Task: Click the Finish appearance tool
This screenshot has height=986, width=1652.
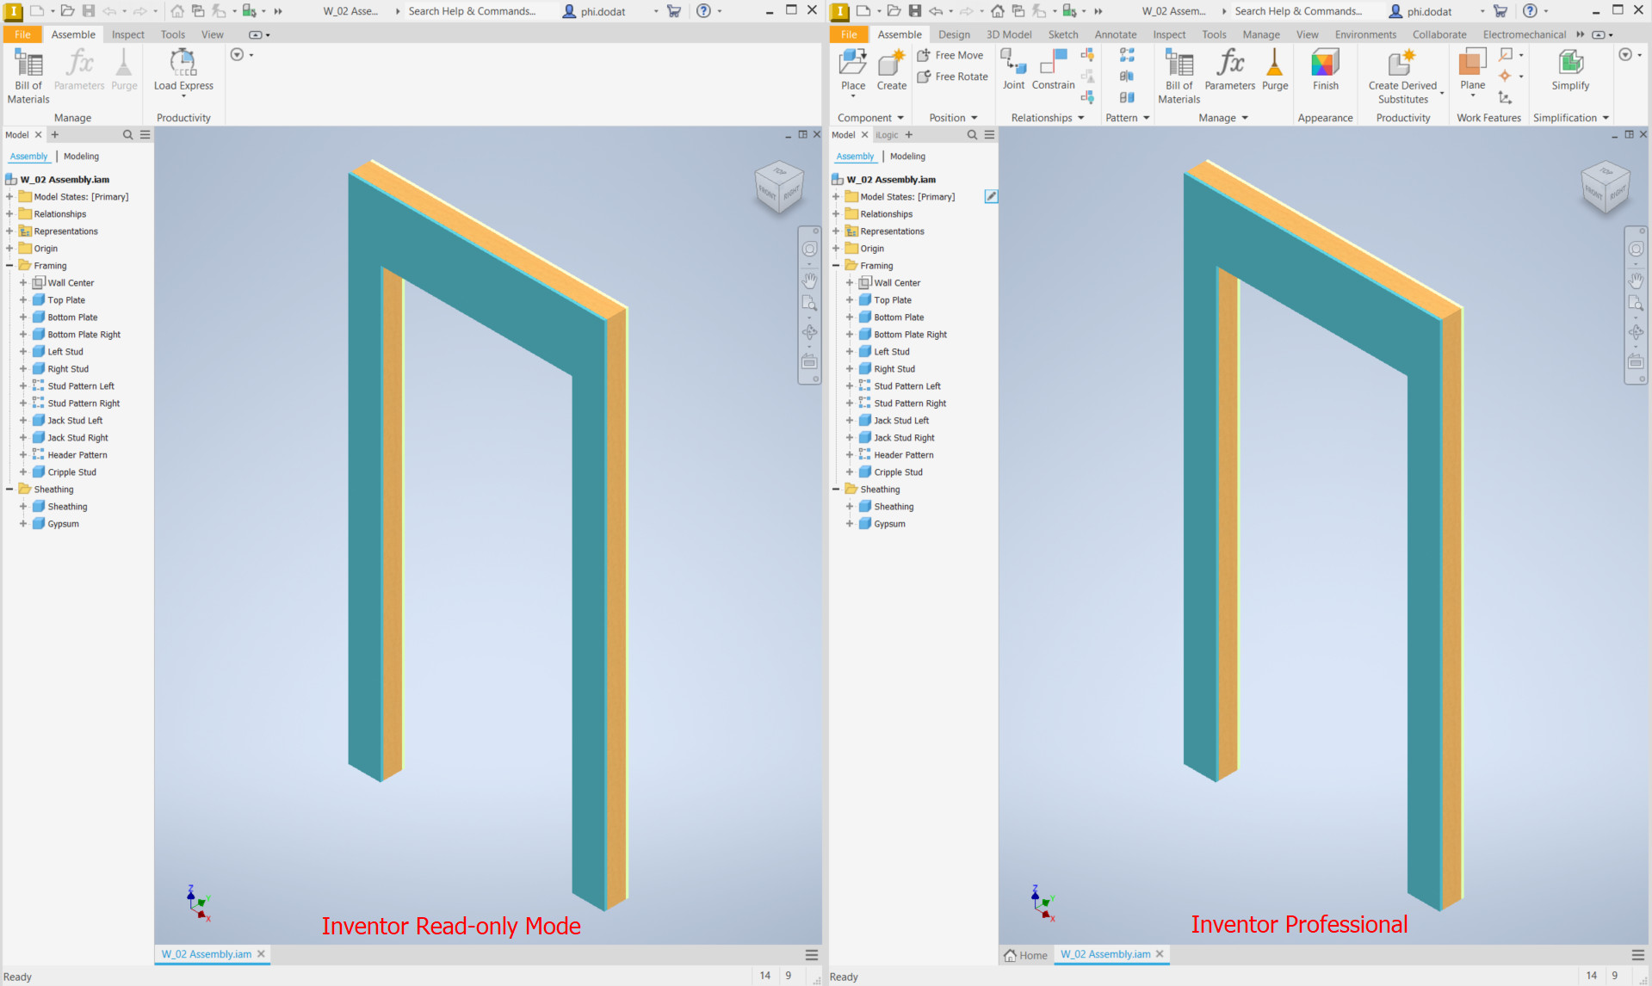Action: [x=1326, y=70]
